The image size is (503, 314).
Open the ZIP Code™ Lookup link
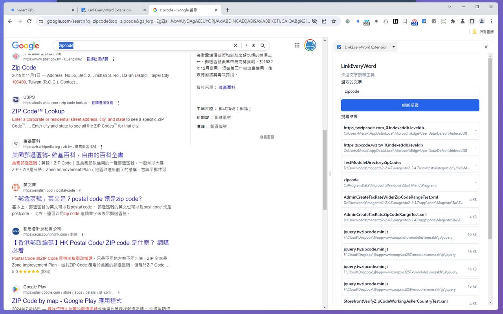click(38, 111)
